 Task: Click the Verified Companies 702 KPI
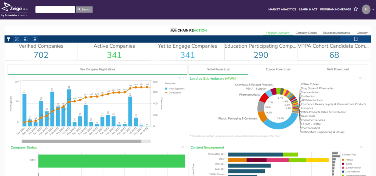pyautogui.click(x=41, y=51)
